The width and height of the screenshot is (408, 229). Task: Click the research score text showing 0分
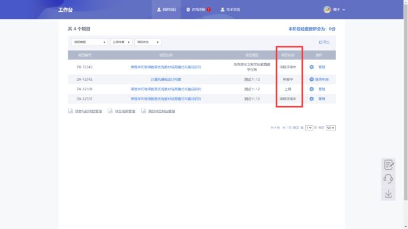312,29
